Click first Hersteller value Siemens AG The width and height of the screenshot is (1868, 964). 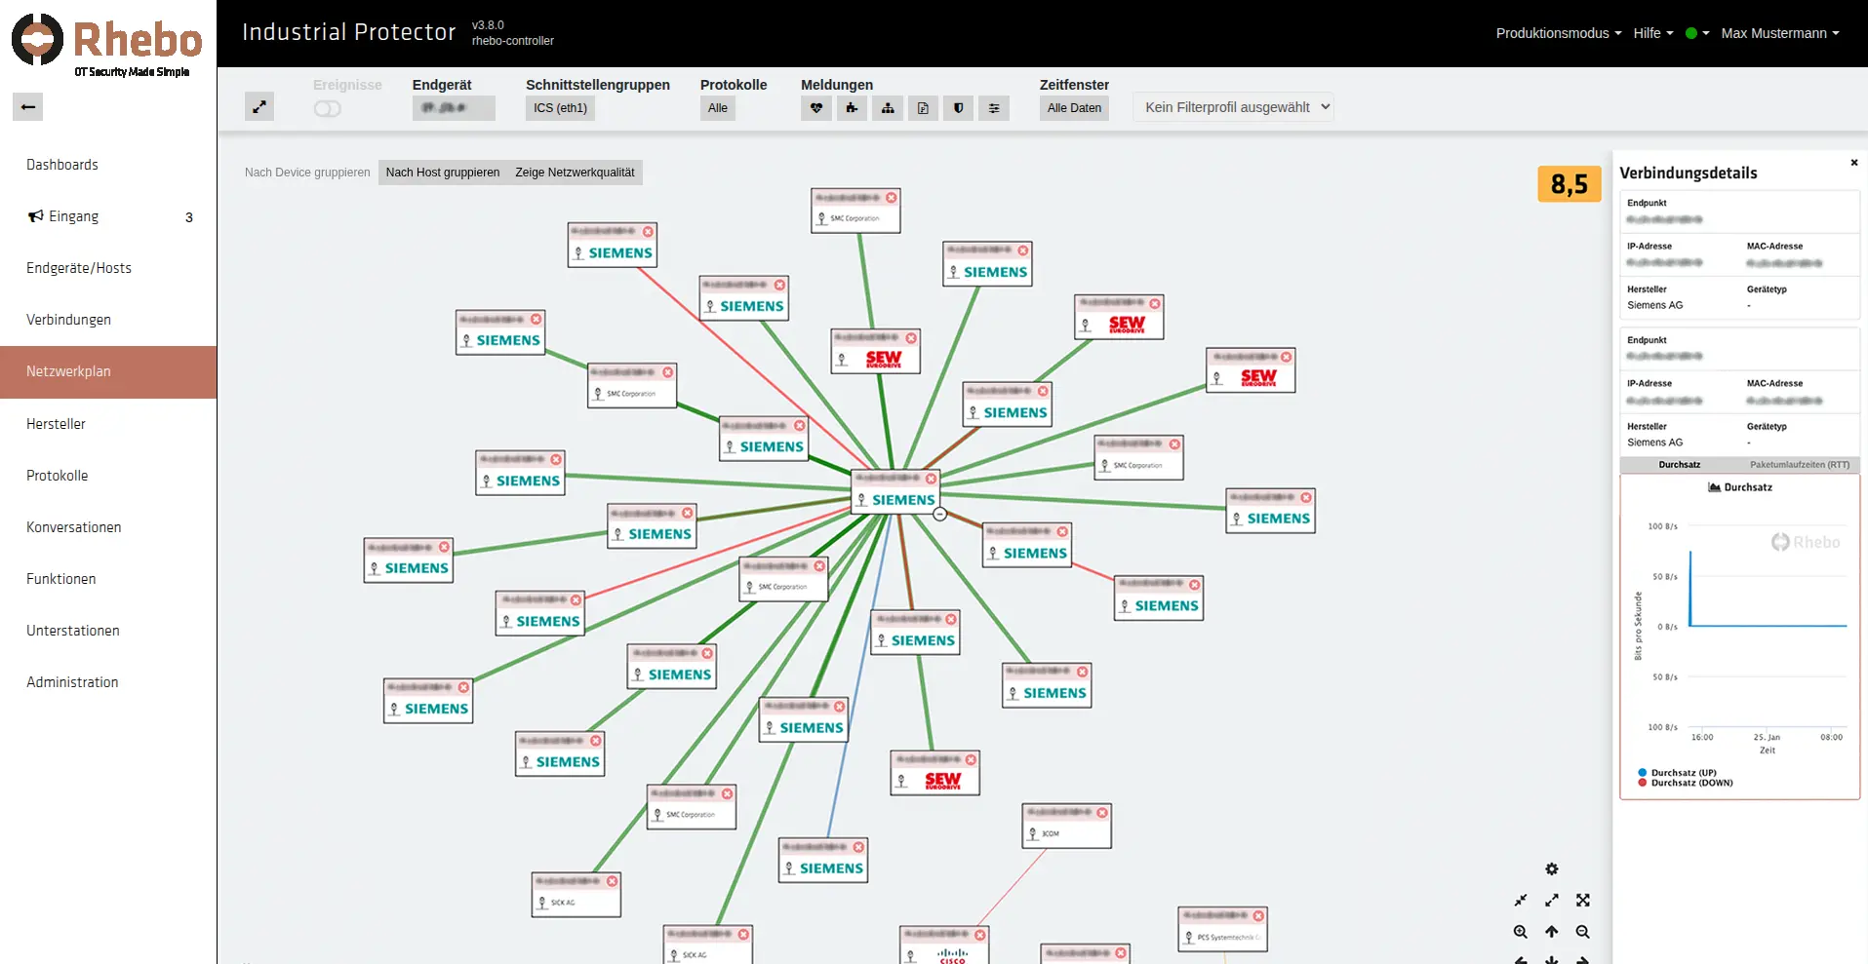[1655, 305]
